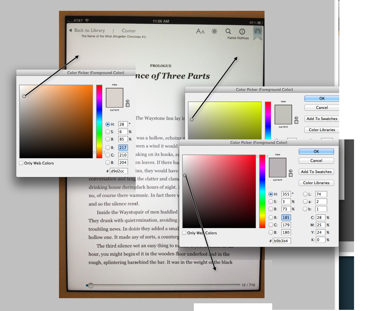
Task: Click the hex field showing d9d2cc
Action: (x=119, y=171)
